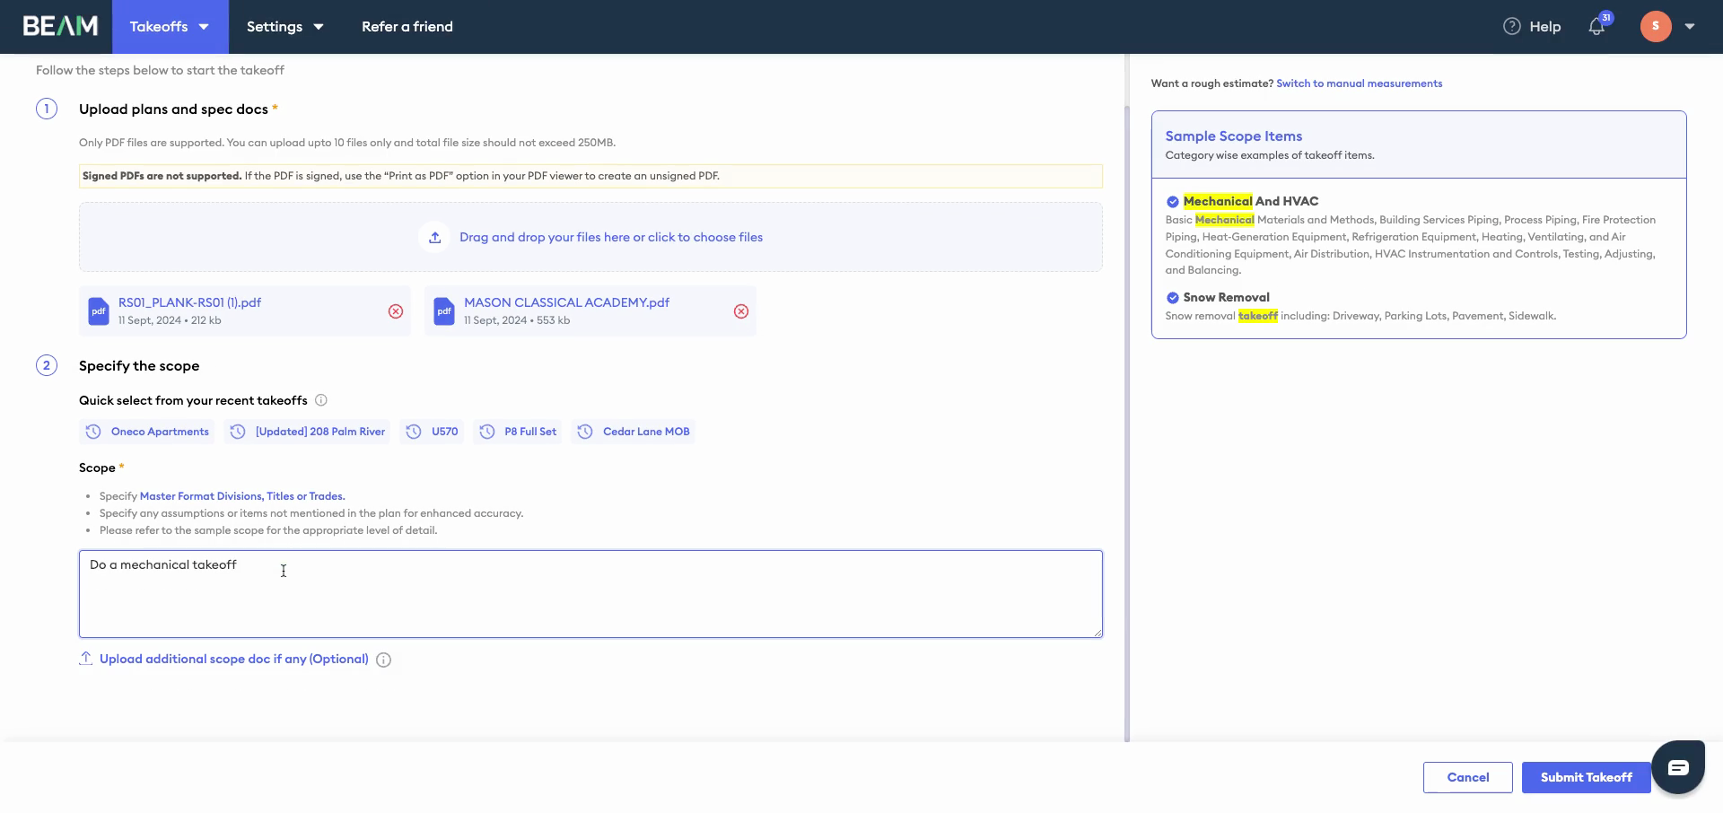Select Cedar Lane MOB recent takeoff

(x=634, y=432)
